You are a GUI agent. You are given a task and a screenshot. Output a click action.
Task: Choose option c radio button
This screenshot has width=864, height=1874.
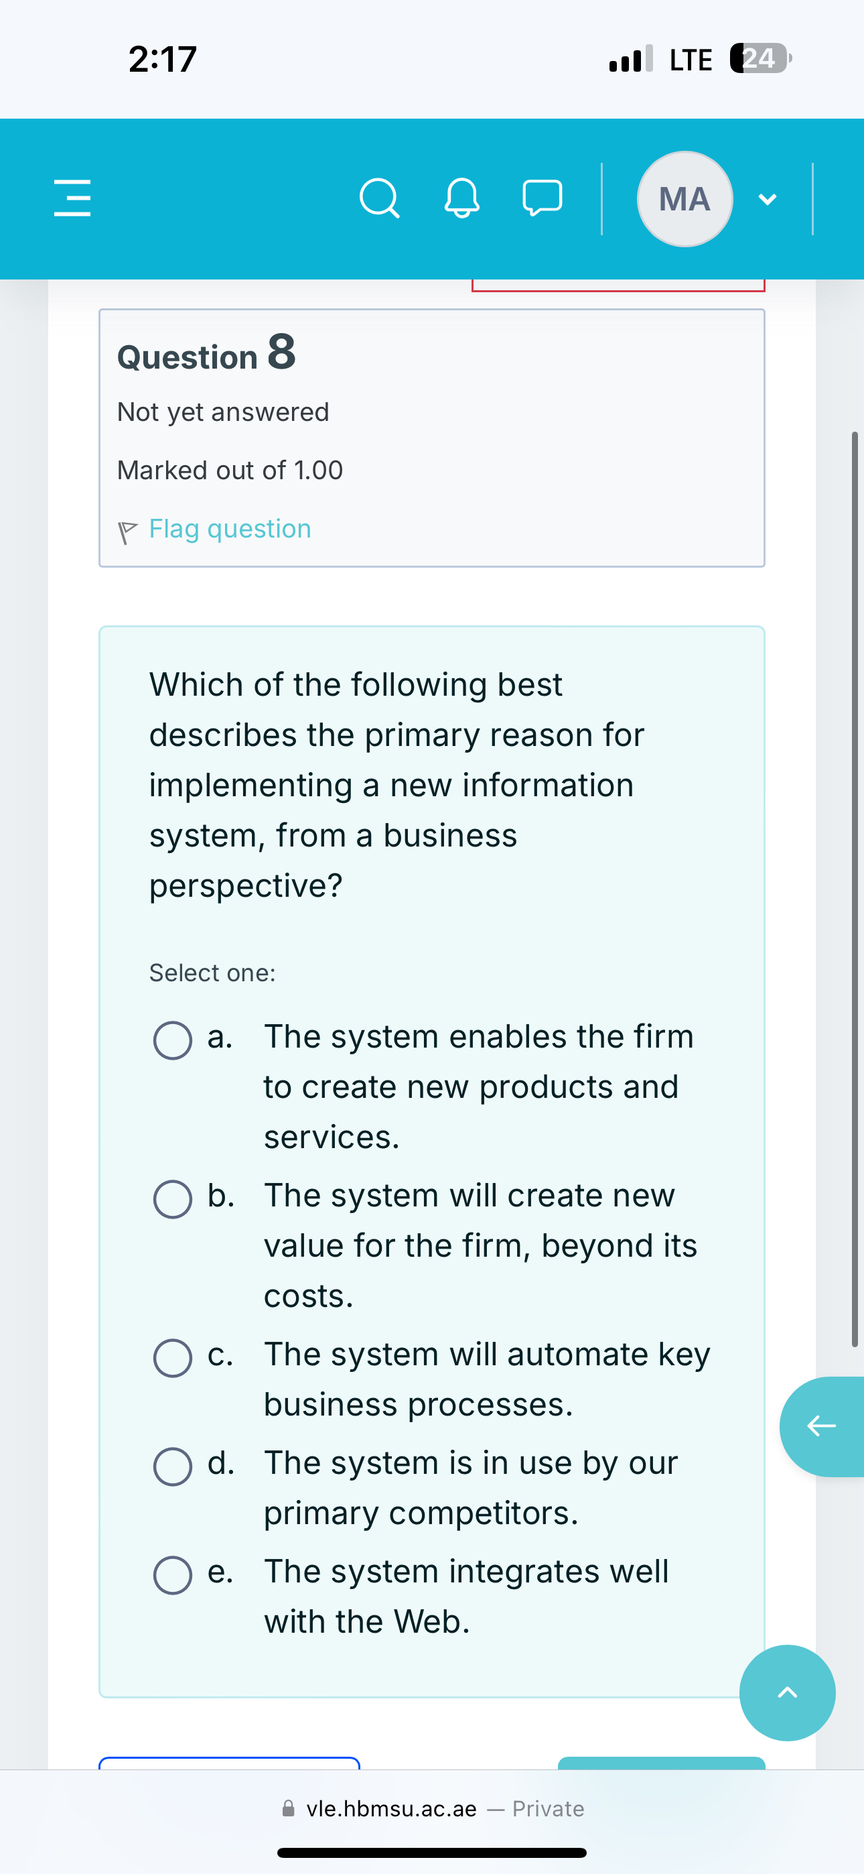[x=173, y=1357]
